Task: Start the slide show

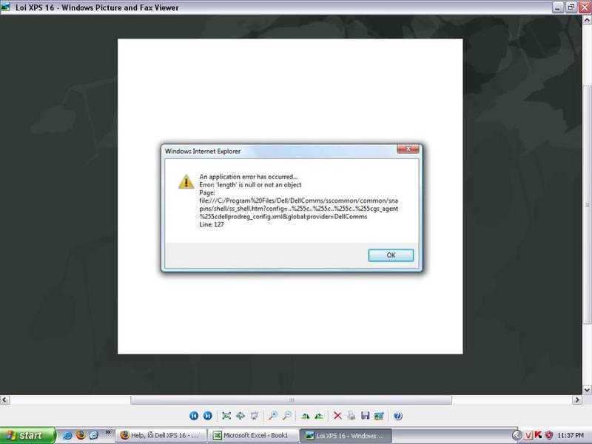Action: click(x=255, y=416)
